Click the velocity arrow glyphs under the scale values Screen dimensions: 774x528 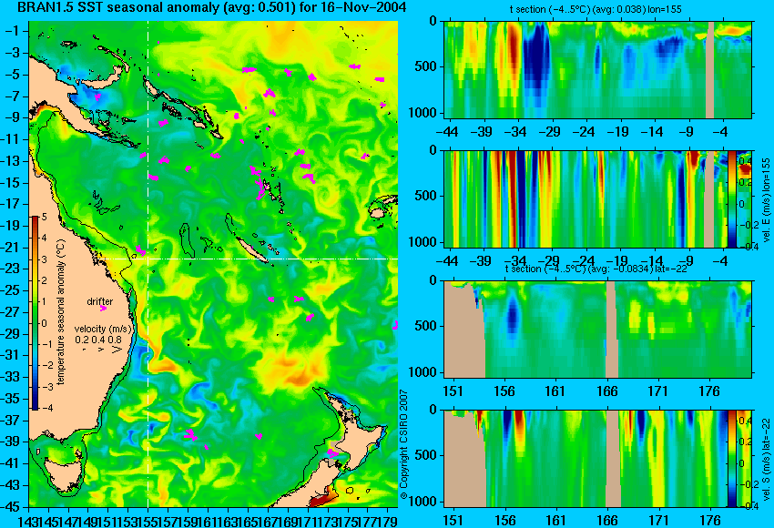click(x=103, y=350)
